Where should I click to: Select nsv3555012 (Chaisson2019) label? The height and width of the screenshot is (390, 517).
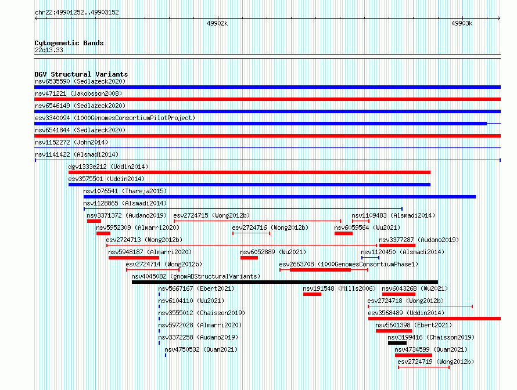pos(202,313)
